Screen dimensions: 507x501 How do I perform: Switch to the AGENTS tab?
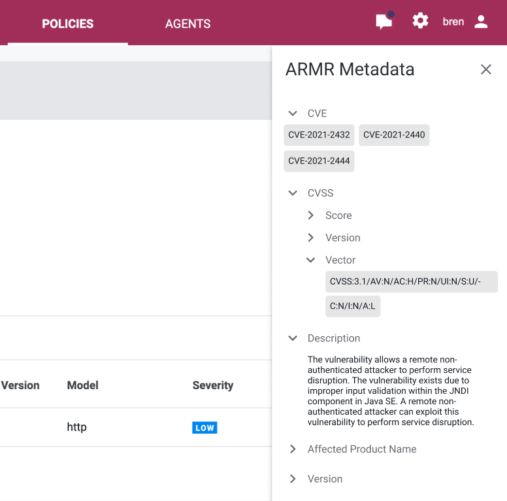point(188,24)
